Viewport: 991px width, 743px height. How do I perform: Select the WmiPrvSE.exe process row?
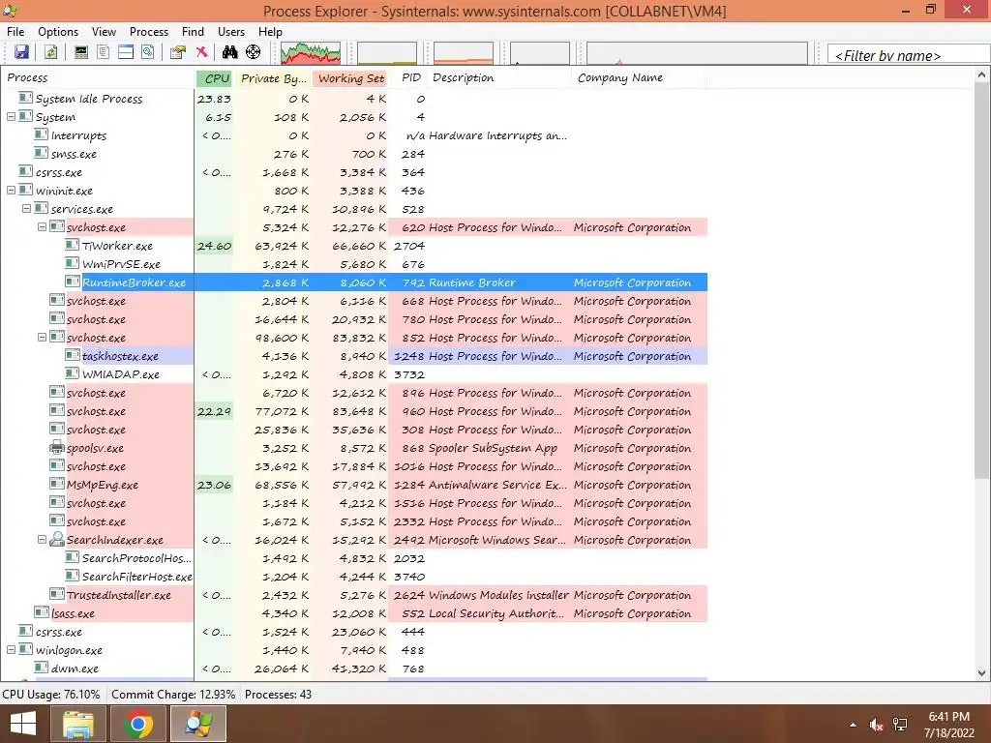click(x=354, y=264)
